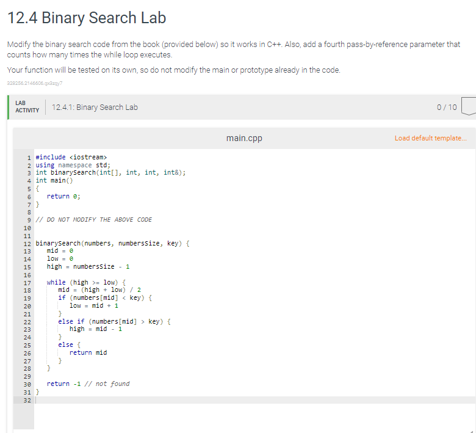Click the low = 0 line
Viewport: 476px width, 433px height.
tap(60, 258)
